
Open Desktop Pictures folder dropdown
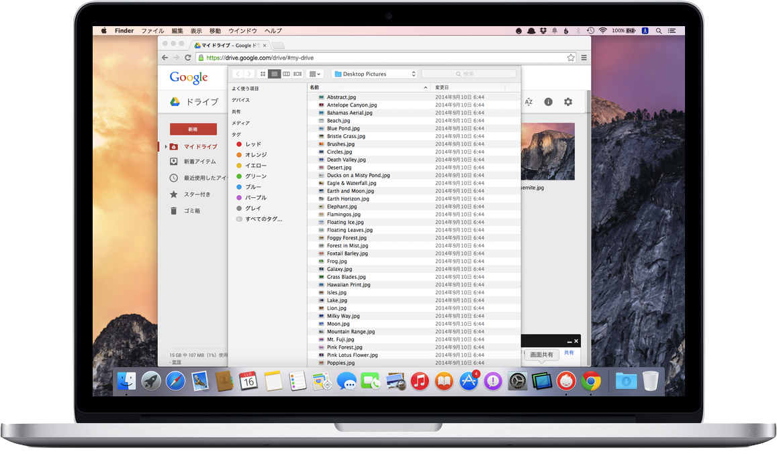(375, 74)
